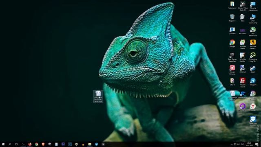Open the Telegram 2 desktop shortcut

coord(232,5)
